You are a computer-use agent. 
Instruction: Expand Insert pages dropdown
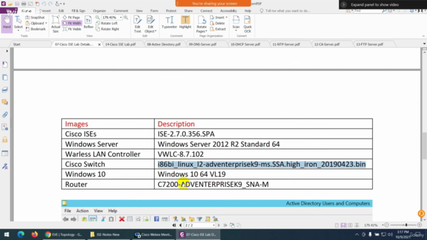point(226,17)
